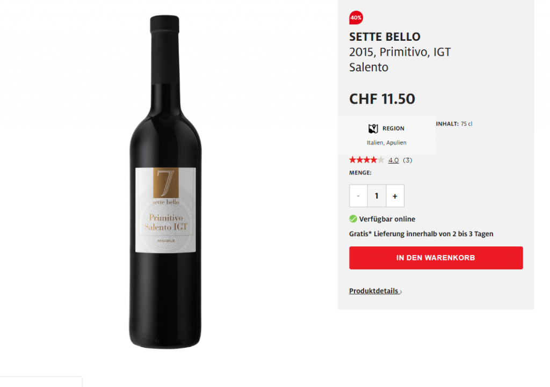This screenshot has height=387, width=550.
Task: Decrease quantity with the minus button
Action: pos(358,196)
